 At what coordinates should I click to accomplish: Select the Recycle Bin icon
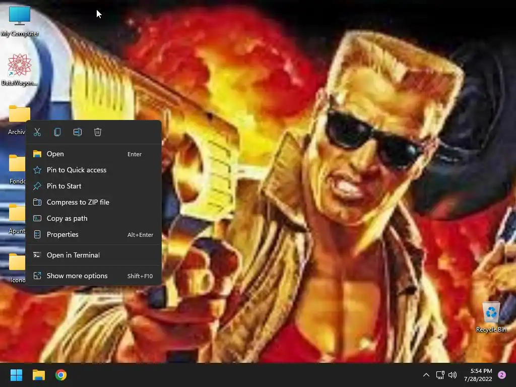tap(491, 317)
